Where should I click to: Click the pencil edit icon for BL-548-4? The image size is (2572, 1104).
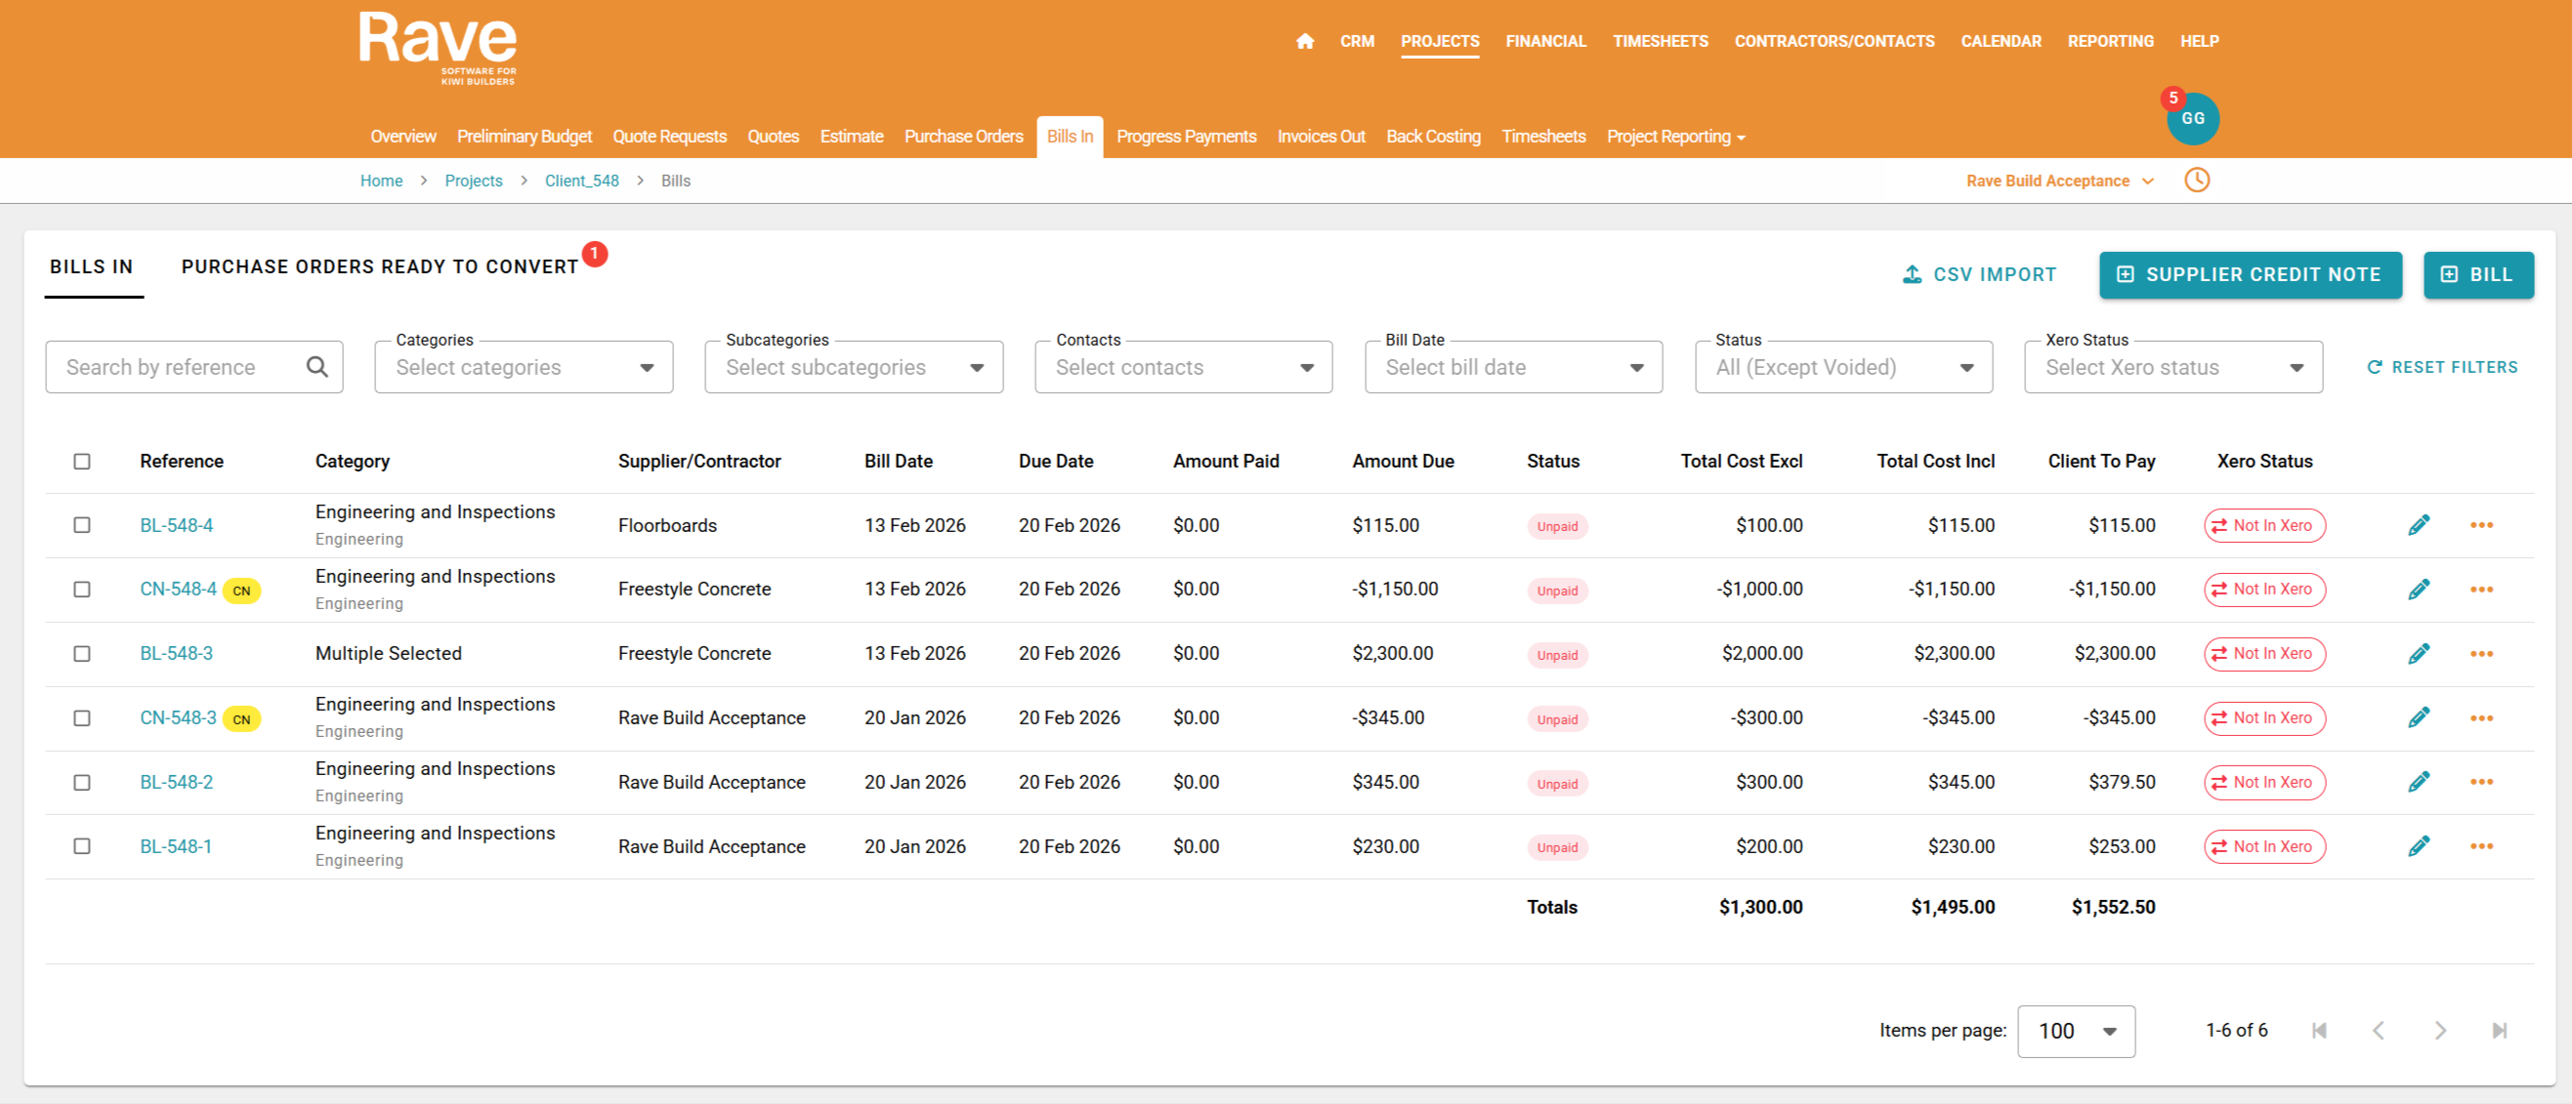[x=2418, y=525]
